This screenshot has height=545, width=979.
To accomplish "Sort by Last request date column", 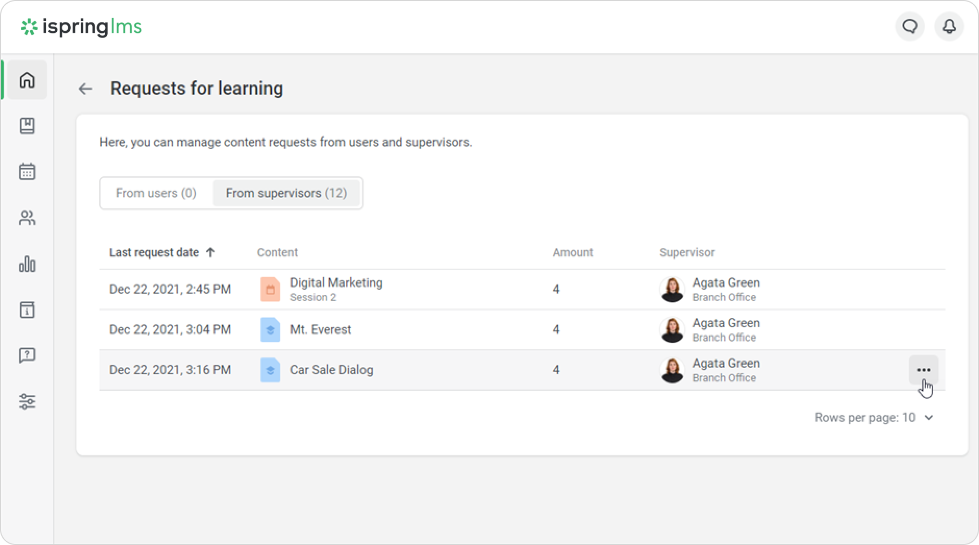I will pos(154,253).
